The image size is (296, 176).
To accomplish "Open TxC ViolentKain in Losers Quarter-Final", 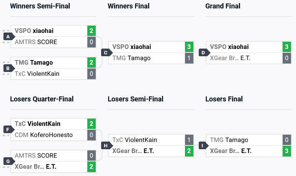I will (x=38, y=124).
